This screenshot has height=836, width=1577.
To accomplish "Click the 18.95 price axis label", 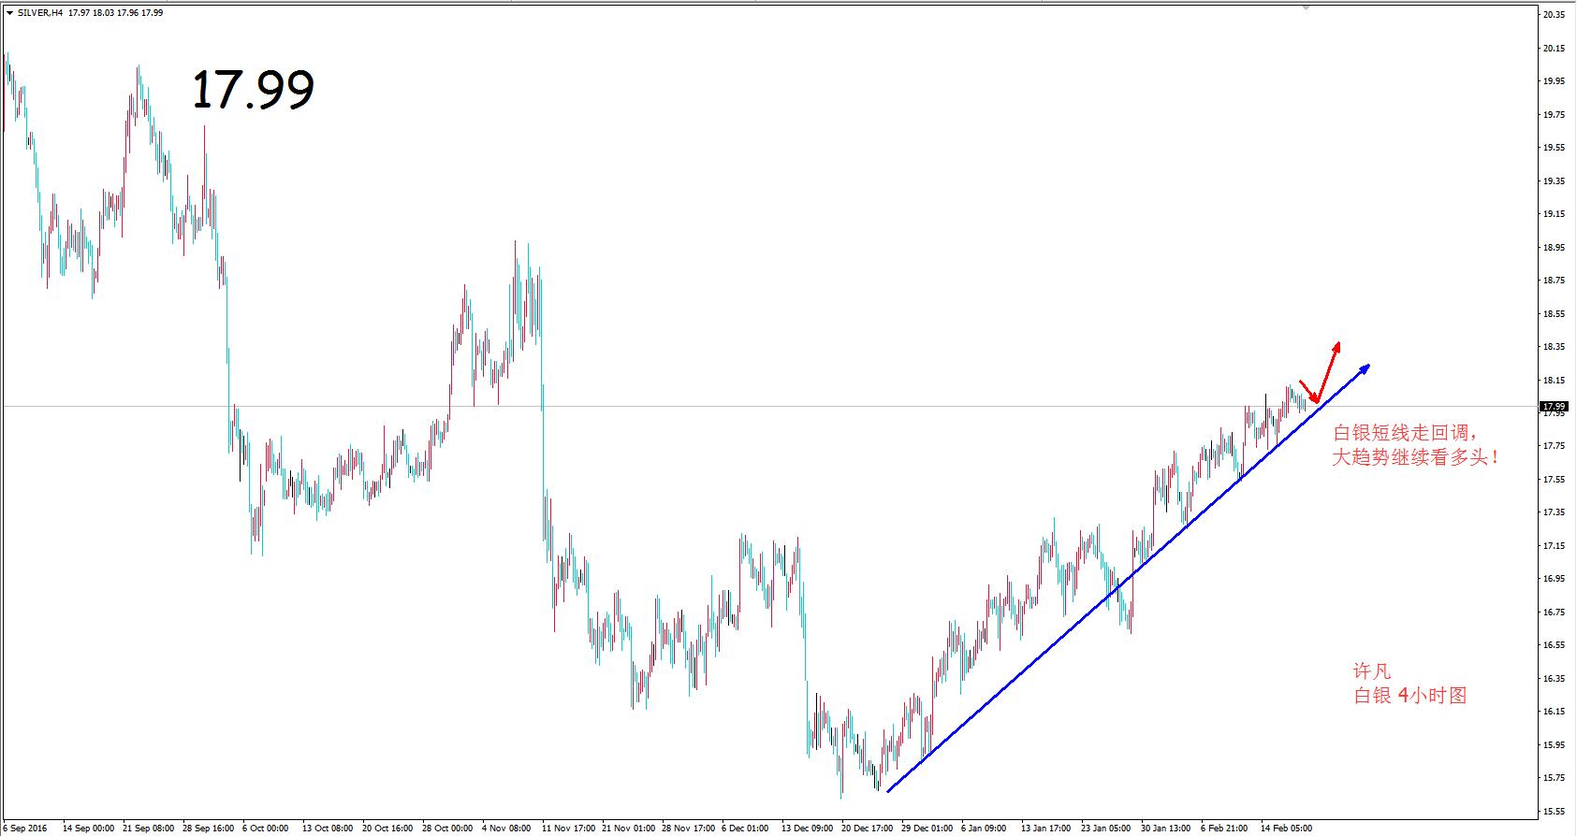I will coord(1555,248).
